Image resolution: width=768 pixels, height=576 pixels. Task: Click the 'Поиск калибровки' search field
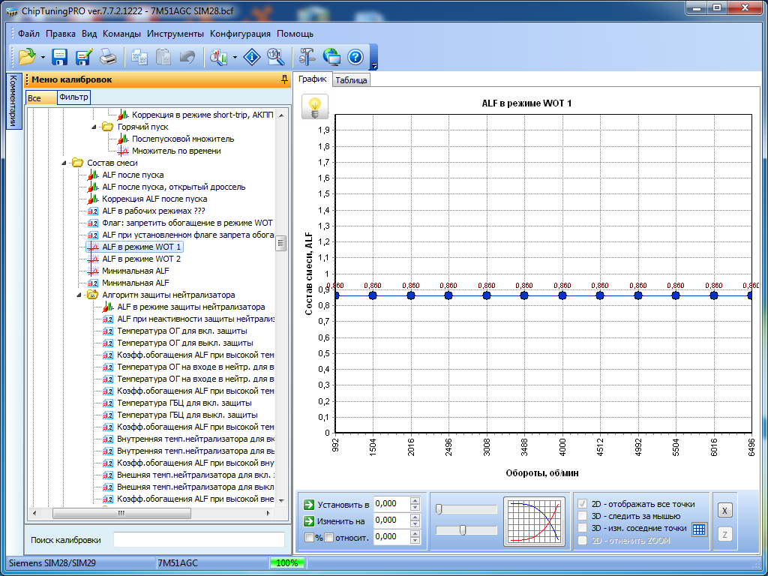coord(199,540)
